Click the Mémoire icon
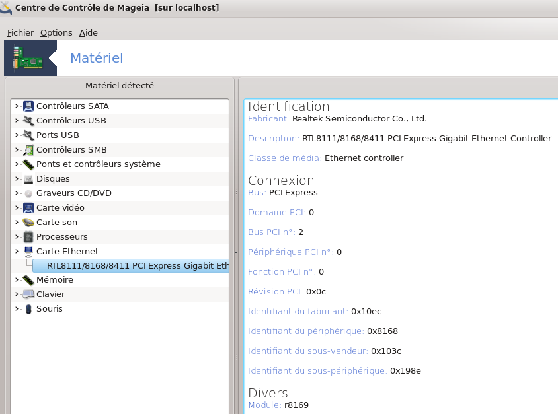The width and height of the screenshot is (558, 414). [28, 280]
